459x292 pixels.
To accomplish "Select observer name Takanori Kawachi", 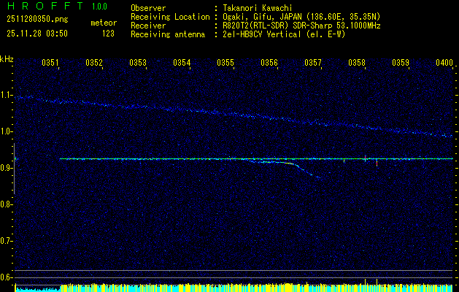I will [x=258, y=8].
